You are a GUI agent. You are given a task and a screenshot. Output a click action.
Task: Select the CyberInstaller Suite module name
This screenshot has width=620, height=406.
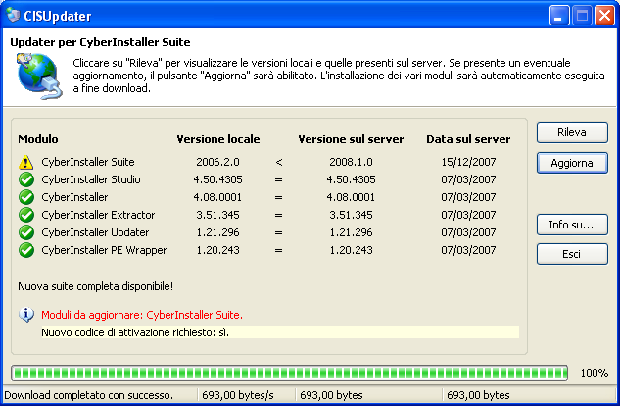tap(88, 162)
